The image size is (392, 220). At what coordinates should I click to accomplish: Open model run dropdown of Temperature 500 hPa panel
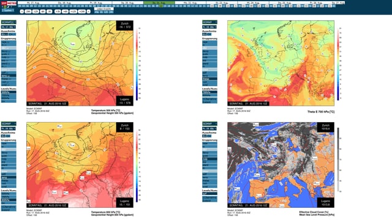click(x=9, y=27)
